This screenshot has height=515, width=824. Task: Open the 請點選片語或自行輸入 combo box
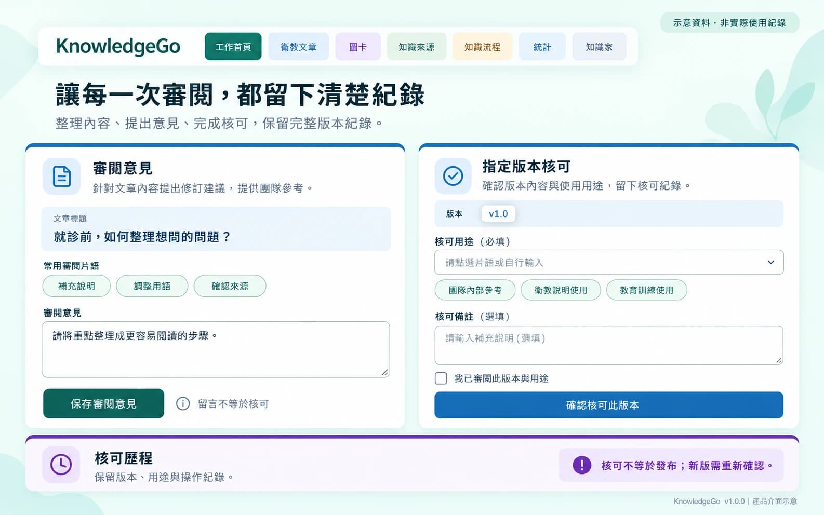coord(609,262)
